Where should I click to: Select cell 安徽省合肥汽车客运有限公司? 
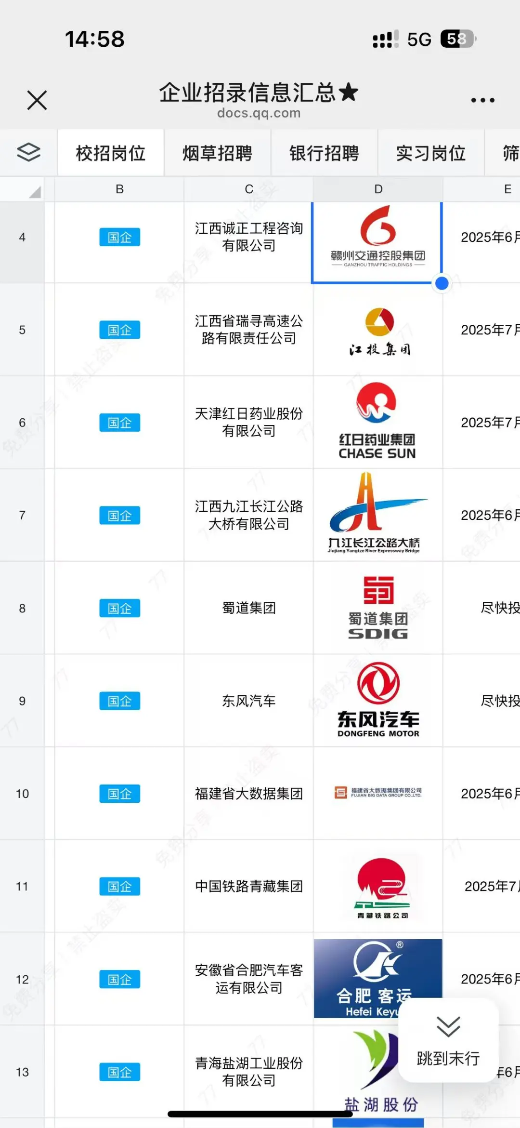coord(249,979)
